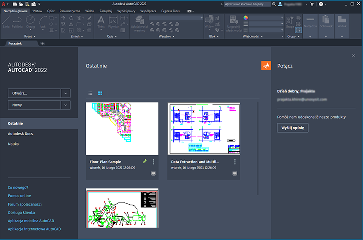Expand the Grupy panel
363x240 pixels.
coord(293,36)
